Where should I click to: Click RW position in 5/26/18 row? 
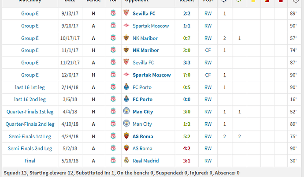tap(208, 161)
